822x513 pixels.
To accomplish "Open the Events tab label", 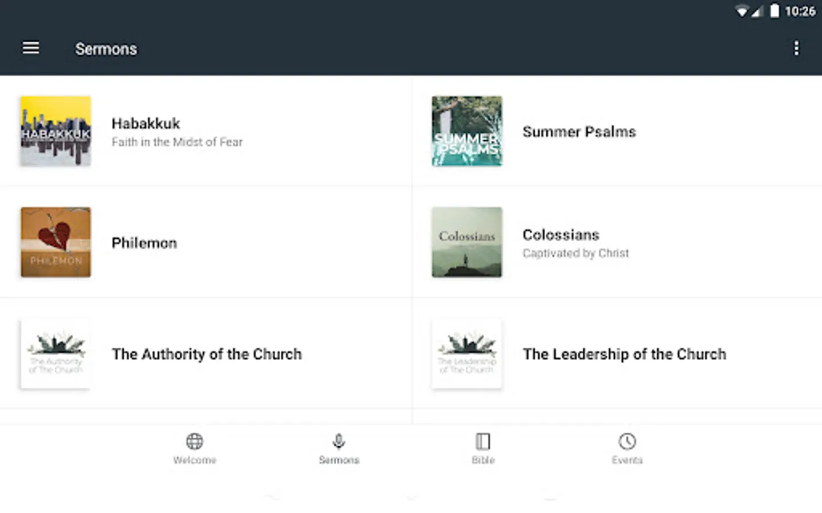I will point(627,460).
